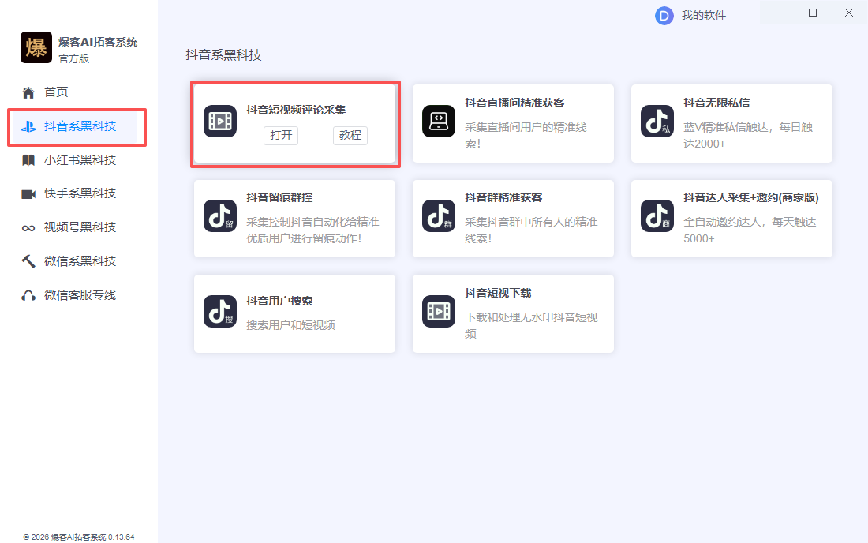Viewport: 868px width, 543px height.
Task: Open the 抖音直播间精准获客 card title
Action: coord(514,103)
